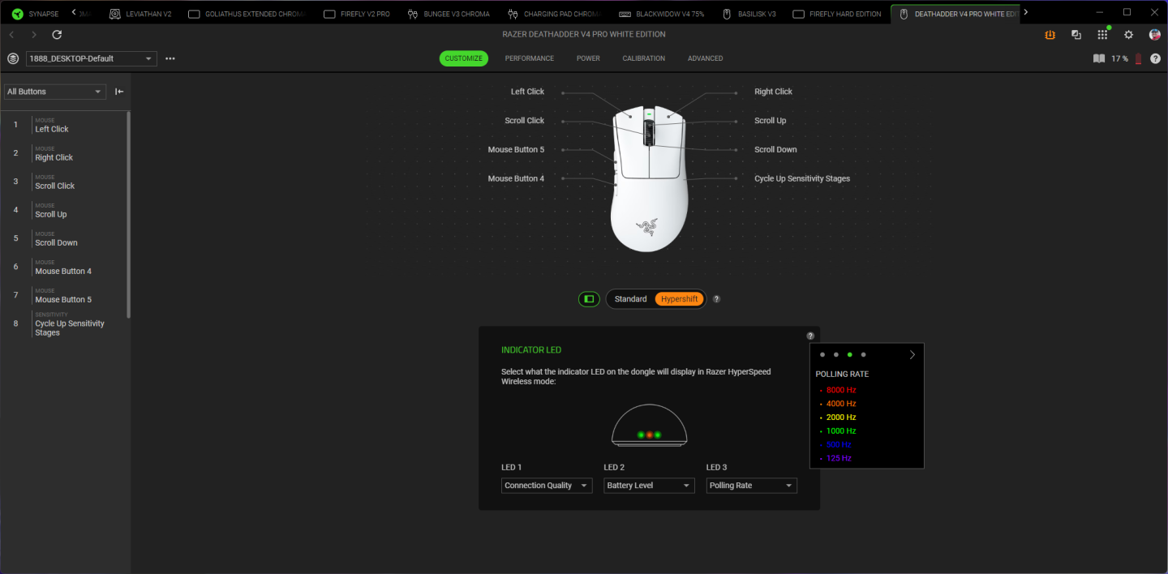Toggle the green view-switch icon
The image size is (1168, 574).
[x=589, y=299]
